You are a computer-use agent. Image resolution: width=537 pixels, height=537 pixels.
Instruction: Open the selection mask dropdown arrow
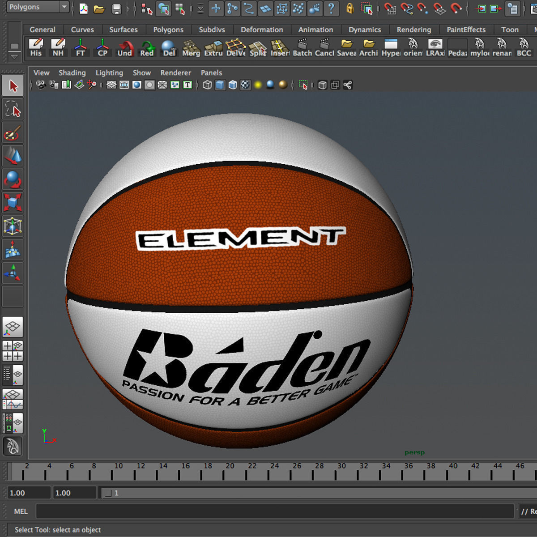(200, 8)
